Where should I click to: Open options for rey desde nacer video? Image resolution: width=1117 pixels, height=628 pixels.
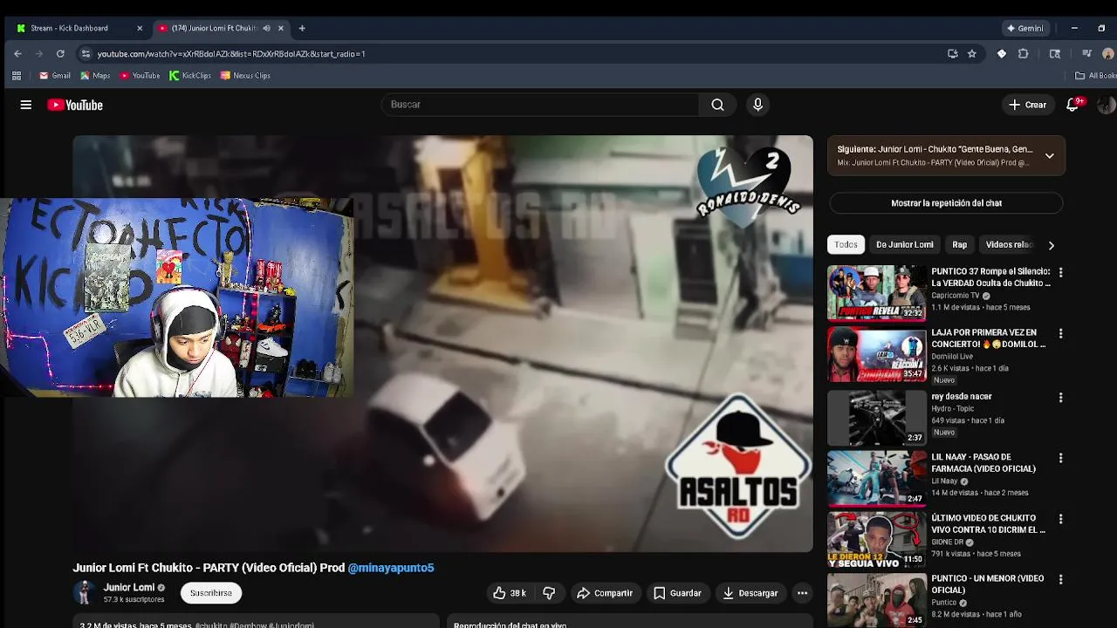(x=1060, y=397)
